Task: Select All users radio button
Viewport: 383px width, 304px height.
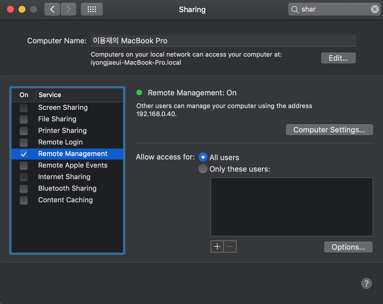Action: point(203,157)
